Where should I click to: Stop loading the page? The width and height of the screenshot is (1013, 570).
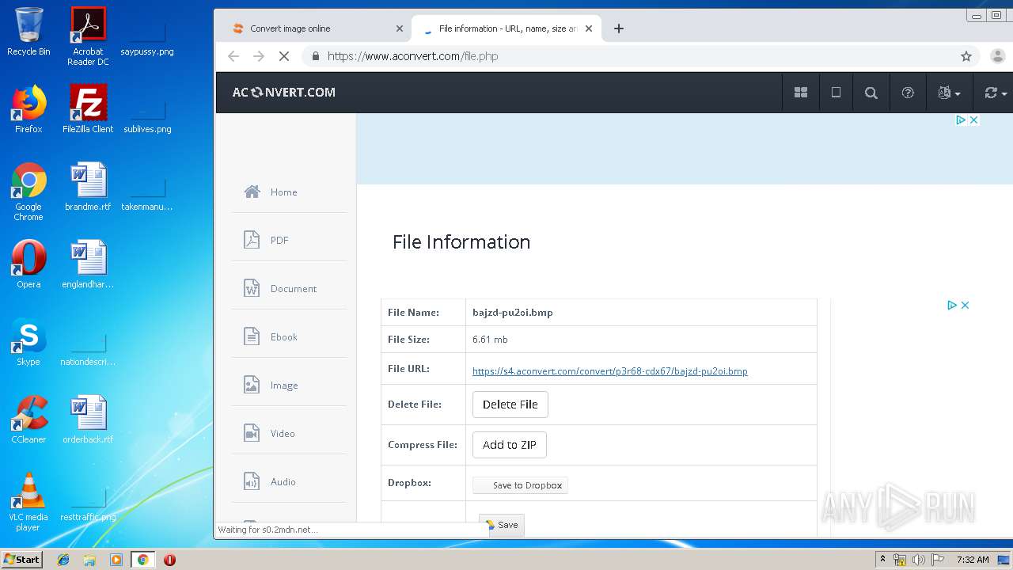(x=284, y=56)
